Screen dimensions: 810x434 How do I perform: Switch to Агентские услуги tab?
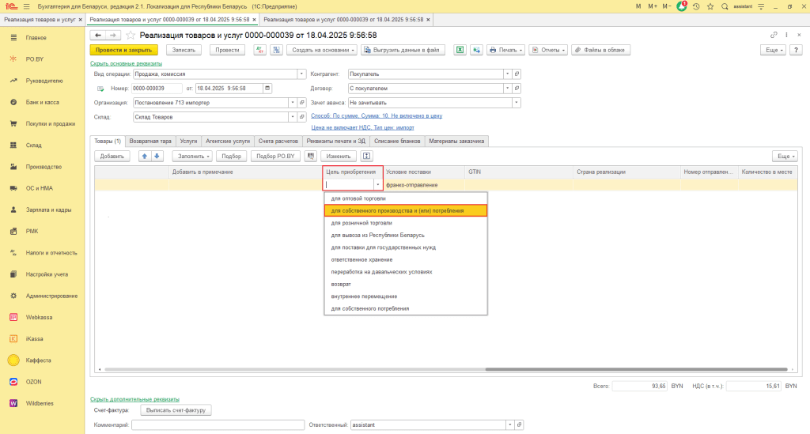(227, 141)
